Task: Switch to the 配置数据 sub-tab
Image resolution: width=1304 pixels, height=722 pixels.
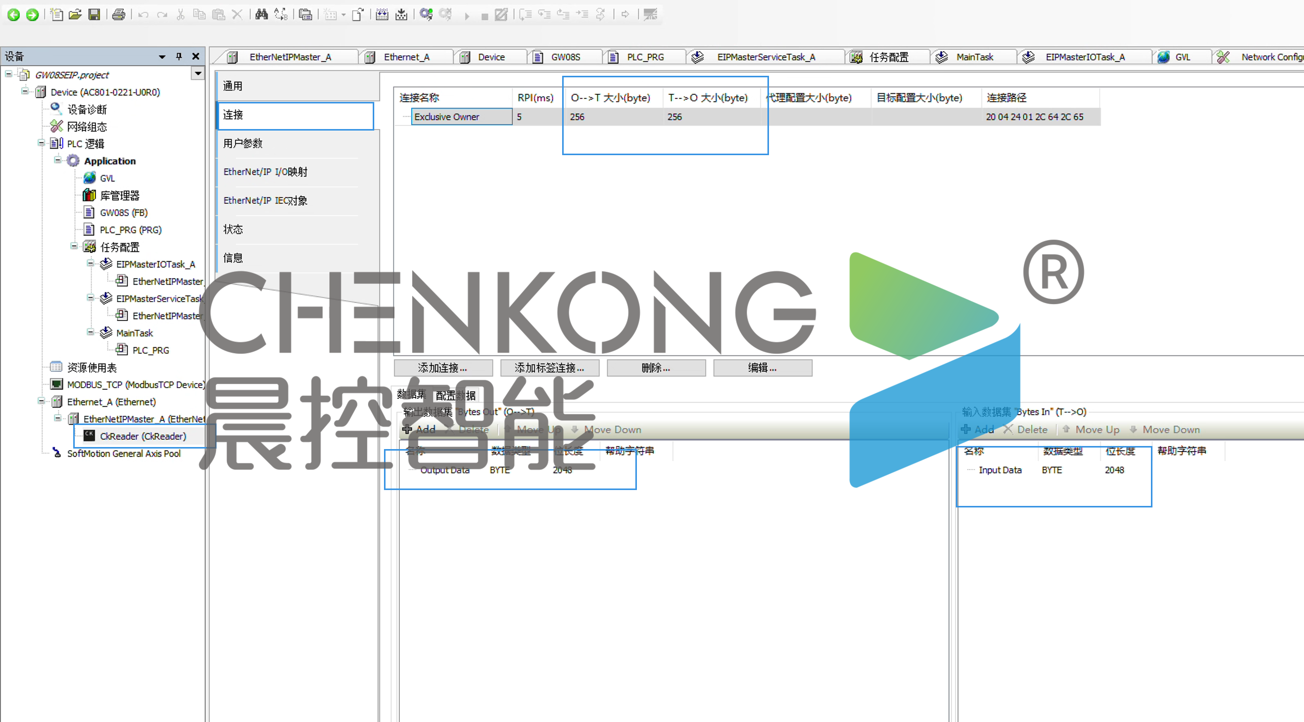Action: [455, 395]
